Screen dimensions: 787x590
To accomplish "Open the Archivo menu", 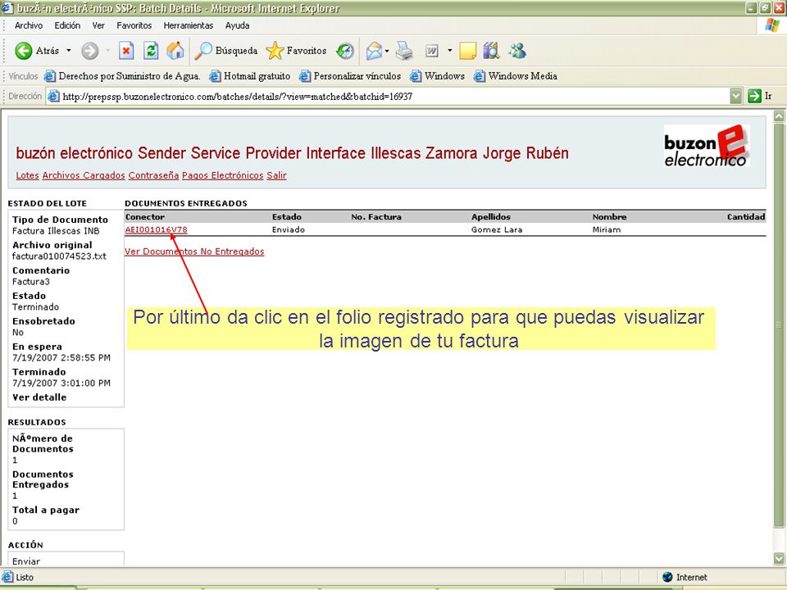I will click(x=29, y=25).
